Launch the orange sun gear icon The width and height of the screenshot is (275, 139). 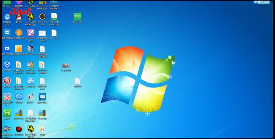point(19,32)
